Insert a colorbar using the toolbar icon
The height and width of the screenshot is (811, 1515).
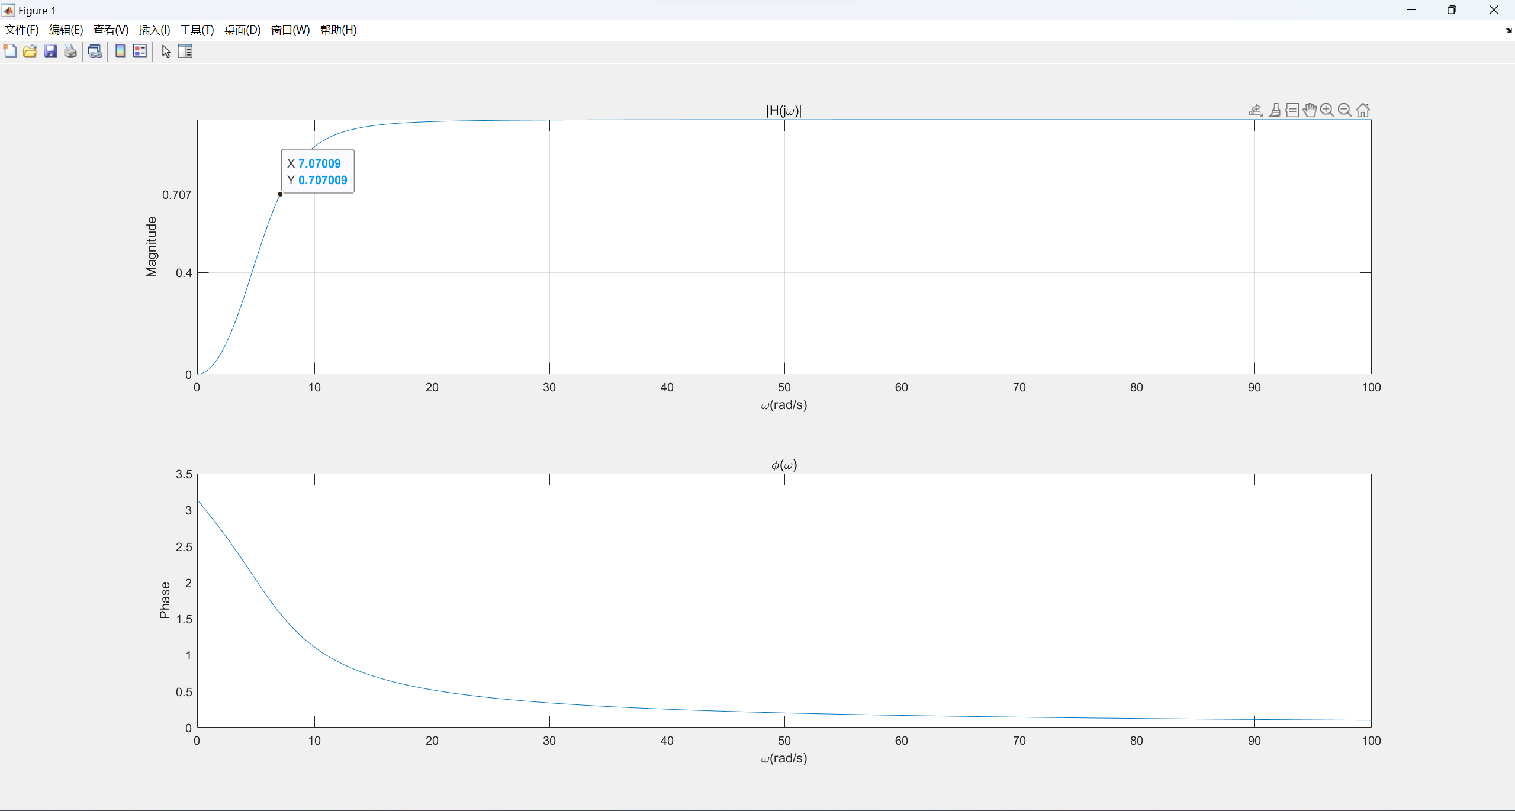click(x=120, y=52)
